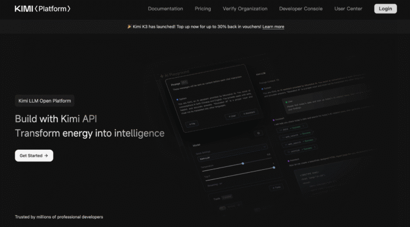This screenshot has width=410, height=227.
Task: Toggle the switch below the Tools section
Action: pos(223,208)
